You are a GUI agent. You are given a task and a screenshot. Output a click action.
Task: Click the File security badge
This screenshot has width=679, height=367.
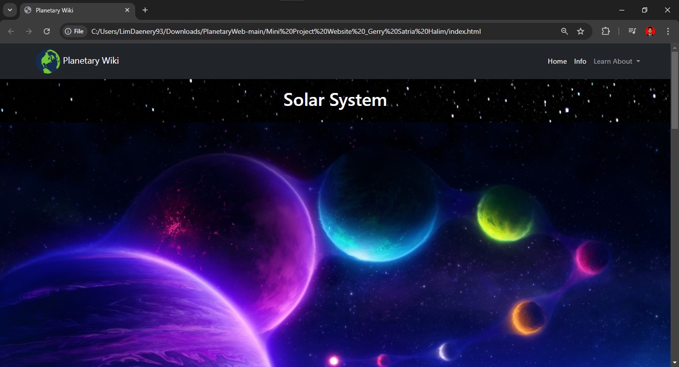click(x=74, y=31)
